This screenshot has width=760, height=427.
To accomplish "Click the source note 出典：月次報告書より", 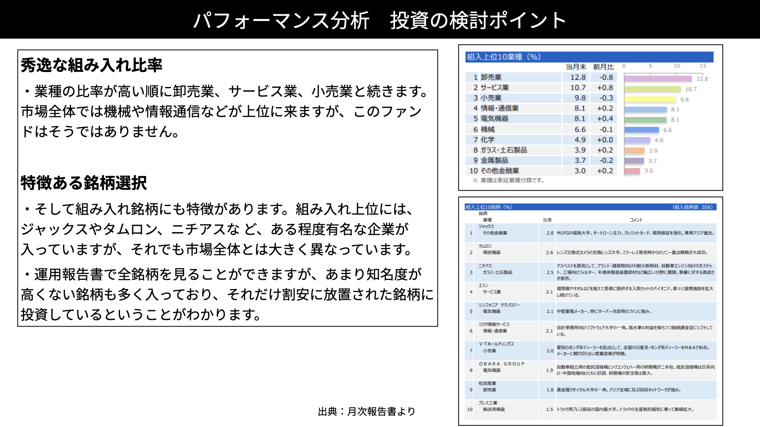I will pyautogui.click(x=367, y=412).
